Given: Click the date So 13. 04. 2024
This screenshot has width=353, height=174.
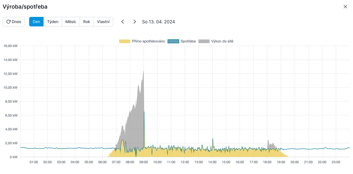Looking at the screenshot, I should (x=159, y=22).
